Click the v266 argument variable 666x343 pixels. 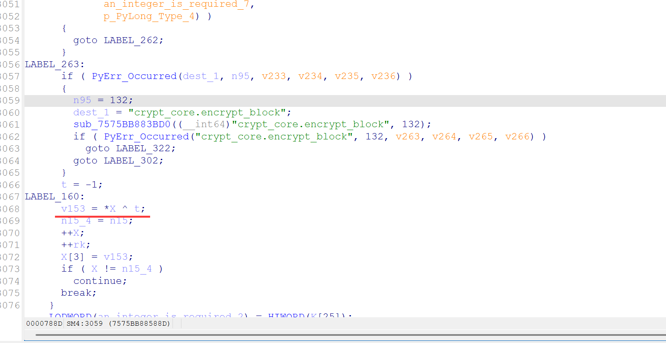517,137
